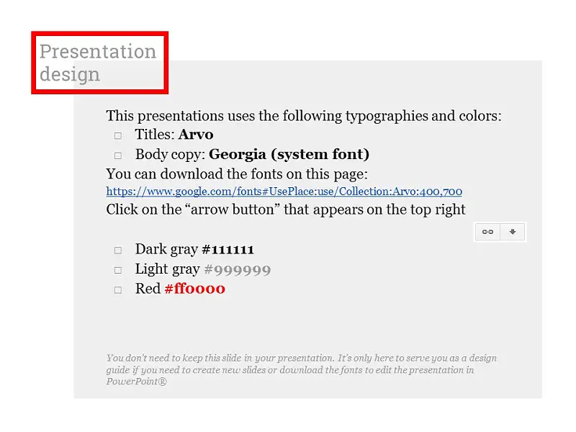This screenshot has height=432, width=576.
Task: Click the 'Light gray' label text
Action: click(168, 269)
